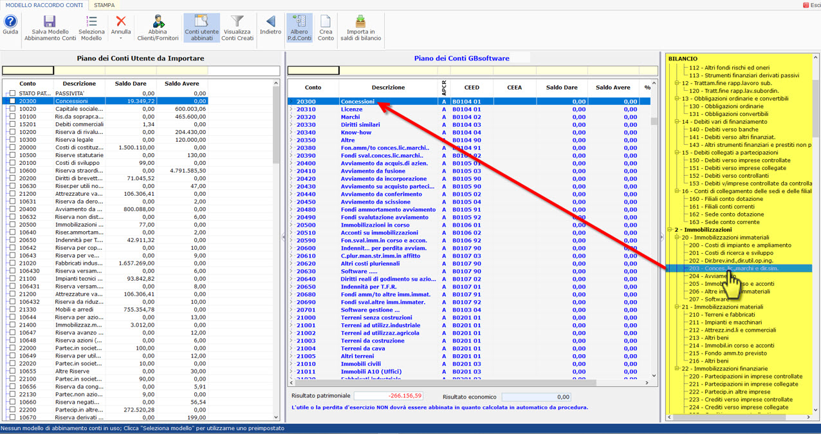Click Conto filter field in GBsoftware panel
821x434 pixels.
pyautogui.click(x=313, y=71)
